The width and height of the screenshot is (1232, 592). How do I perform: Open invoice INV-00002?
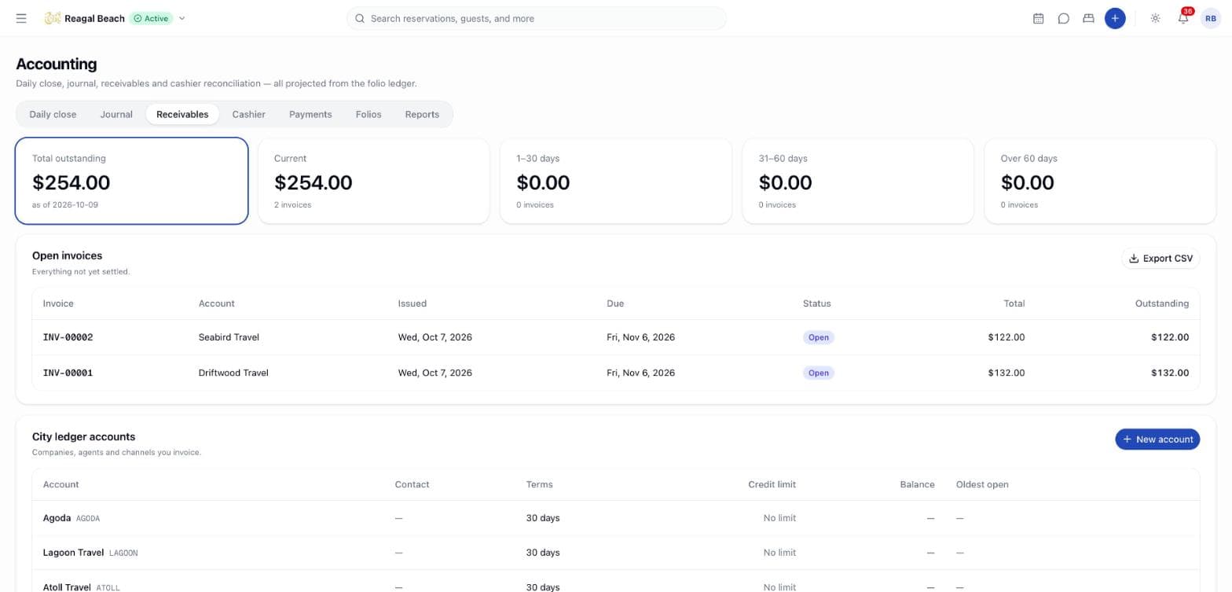[68, 337]
